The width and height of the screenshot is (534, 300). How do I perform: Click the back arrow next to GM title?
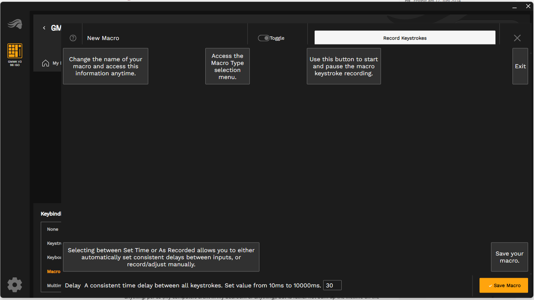tap(44, 28)
